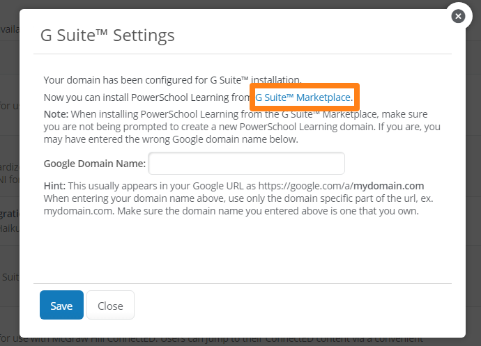481x346 pixels.
Task: Click the 'Now you can install PowerSchool Learning' text
Action: coord(146,98)
